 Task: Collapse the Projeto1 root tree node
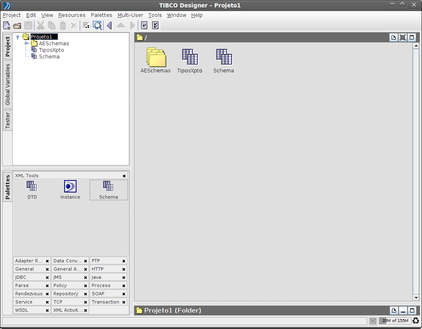pos(18,37)
